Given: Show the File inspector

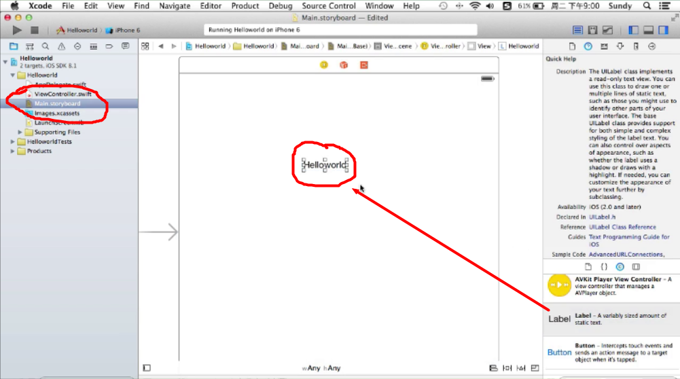Looking at the screenshot, I should (572, 46).
